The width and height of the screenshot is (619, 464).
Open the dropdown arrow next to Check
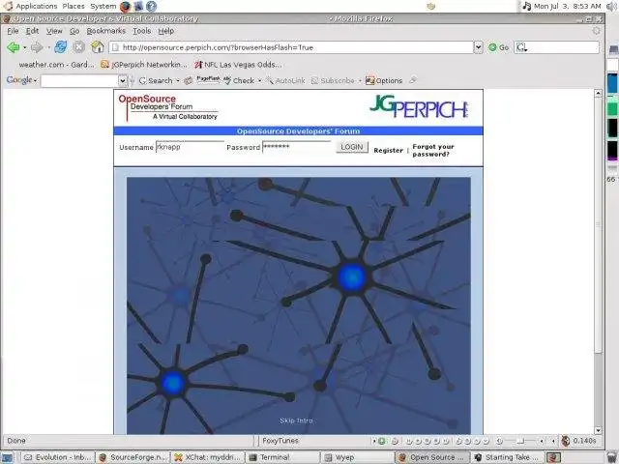[260, 81]
